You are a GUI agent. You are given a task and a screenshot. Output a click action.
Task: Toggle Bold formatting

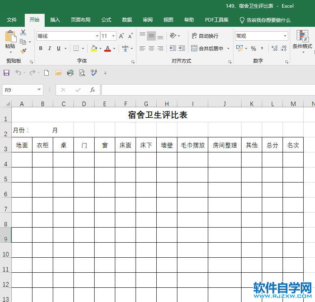coord(41,48)
